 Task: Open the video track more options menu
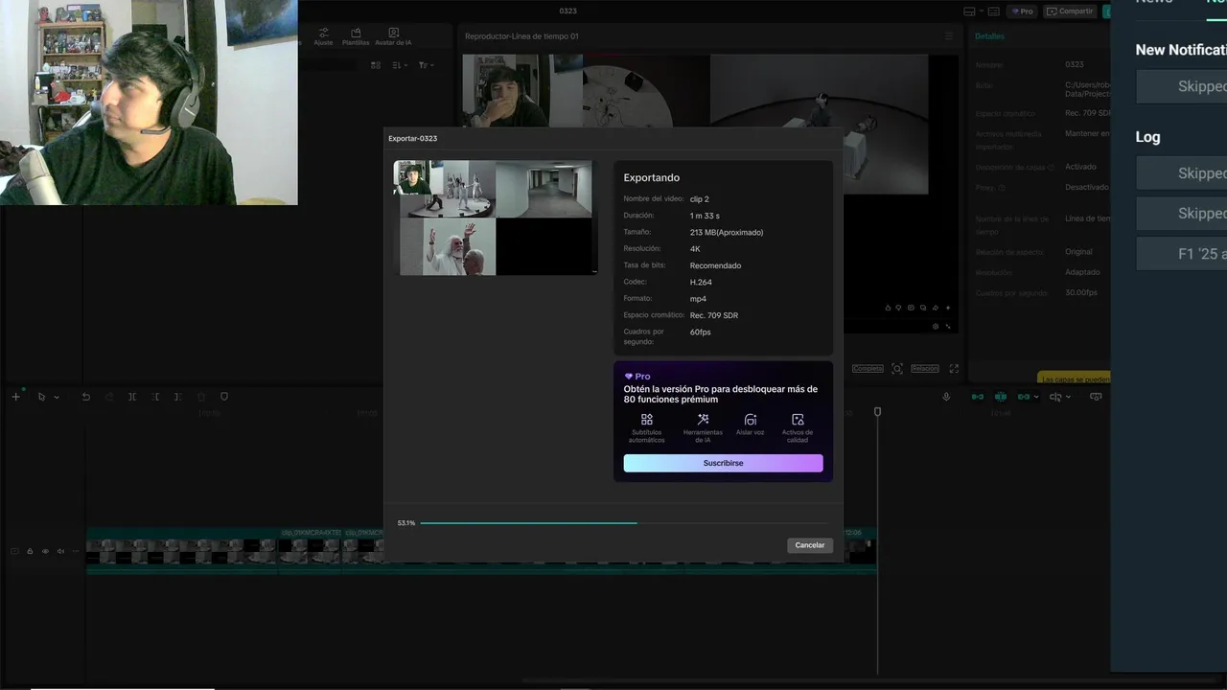[x=75, y=551]
